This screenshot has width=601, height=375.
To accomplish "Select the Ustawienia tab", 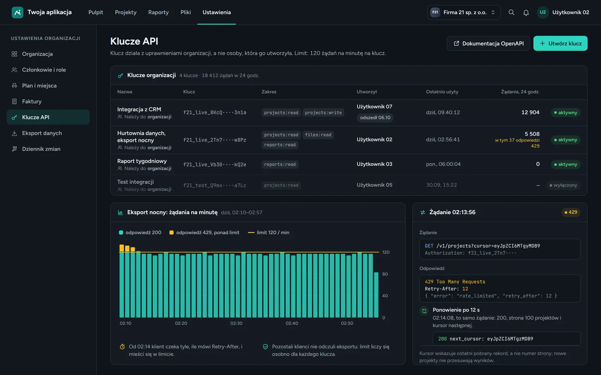I will (217, 12).
